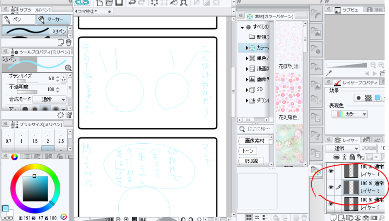This screenshot has width=389, height=221.
Task: Switch material list to large thumbnail view
Action: coord(249,217)
